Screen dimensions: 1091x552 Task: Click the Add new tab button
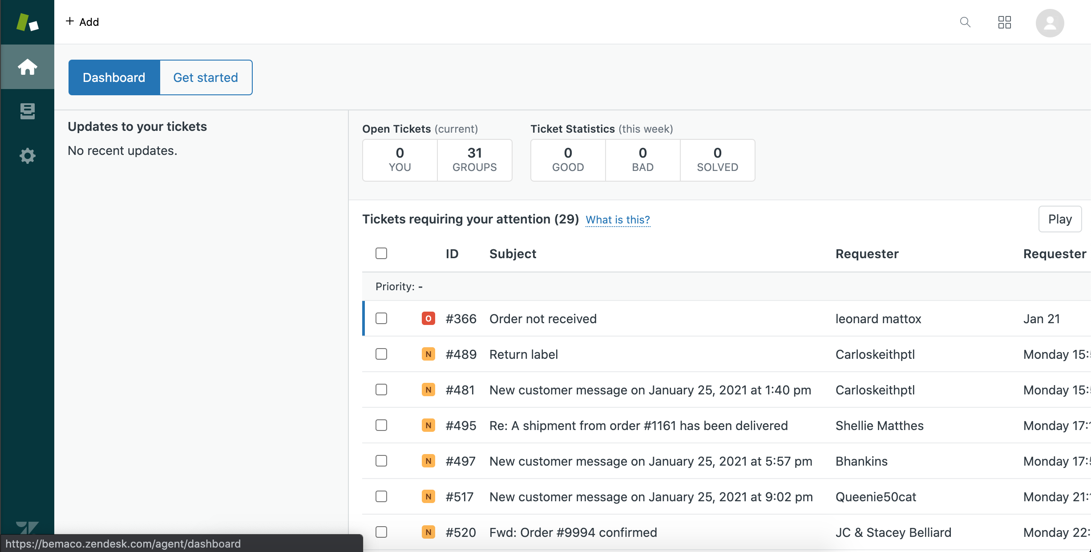click(x=82, y=22)
